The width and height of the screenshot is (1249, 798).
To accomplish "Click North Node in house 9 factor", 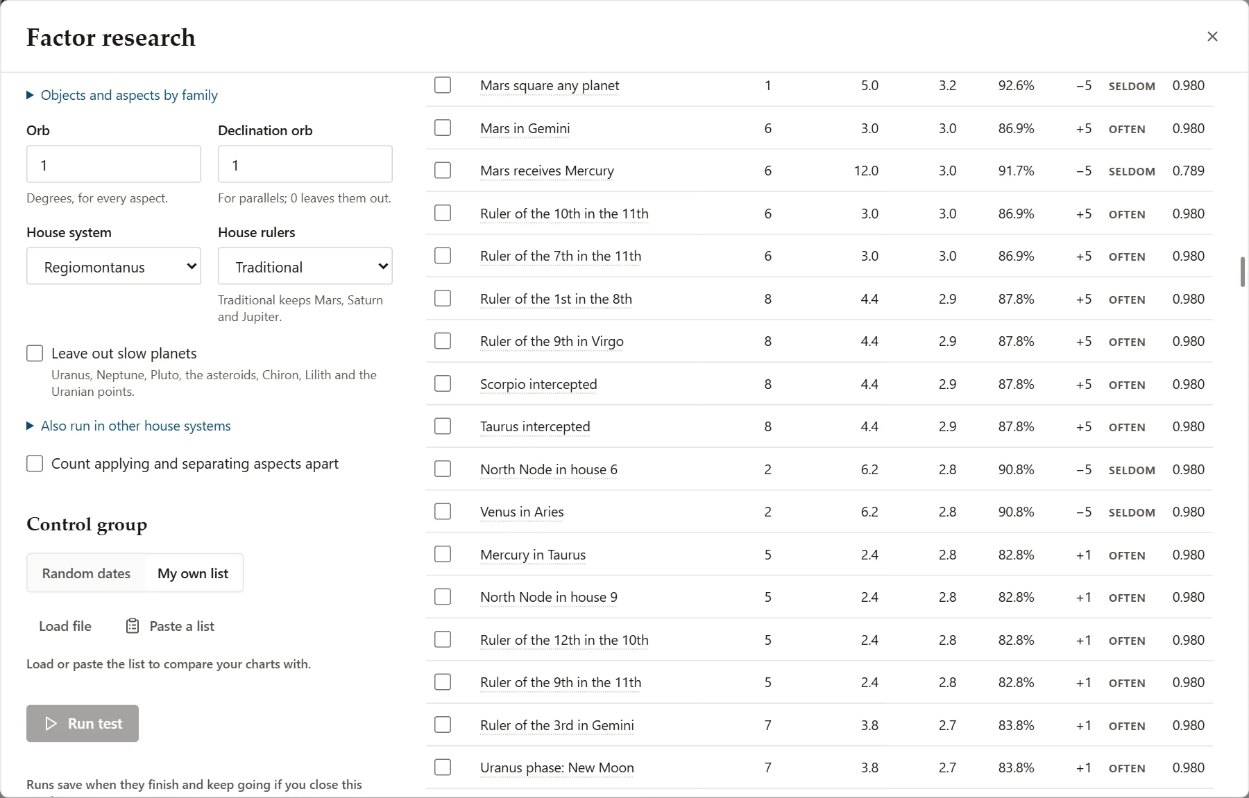I will pyautogui.click(x=549, y=597).
